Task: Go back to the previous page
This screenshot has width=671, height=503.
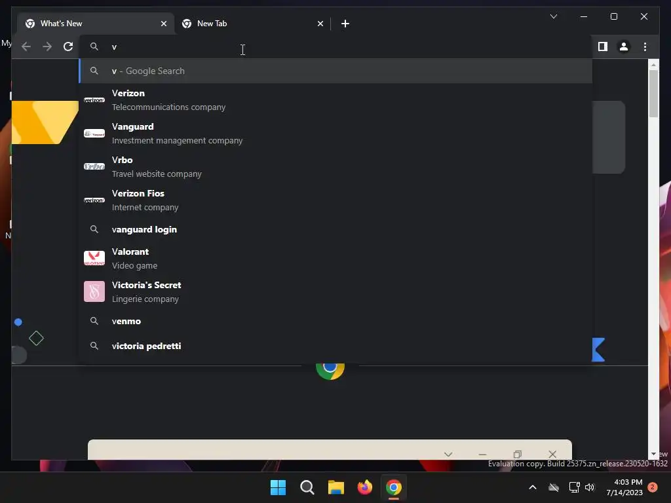Action: click(x=26, y=47)
